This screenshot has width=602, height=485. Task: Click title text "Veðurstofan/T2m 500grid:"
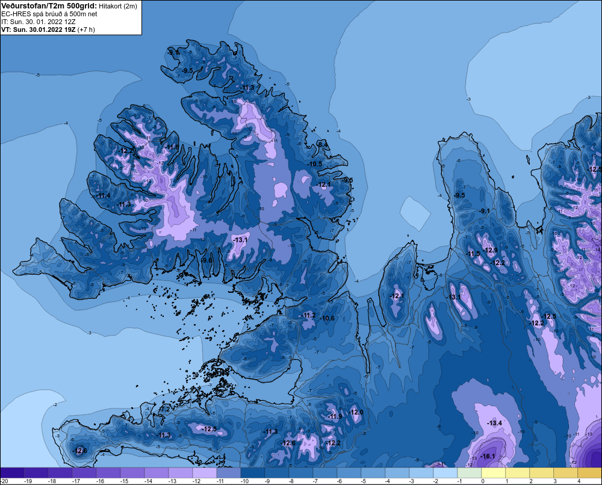49,6
